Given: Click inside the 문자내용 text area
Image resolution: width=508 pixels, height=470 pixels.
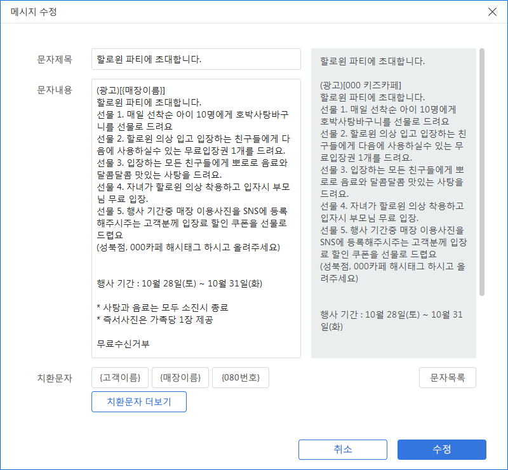Looking at the screenshot, I should click(x=196, y=218).
